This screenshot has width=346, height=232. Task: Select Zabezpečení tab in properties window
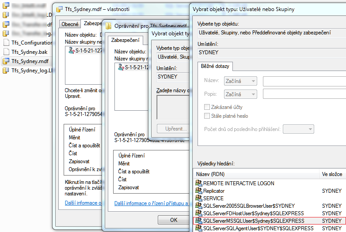pos(92,23)
